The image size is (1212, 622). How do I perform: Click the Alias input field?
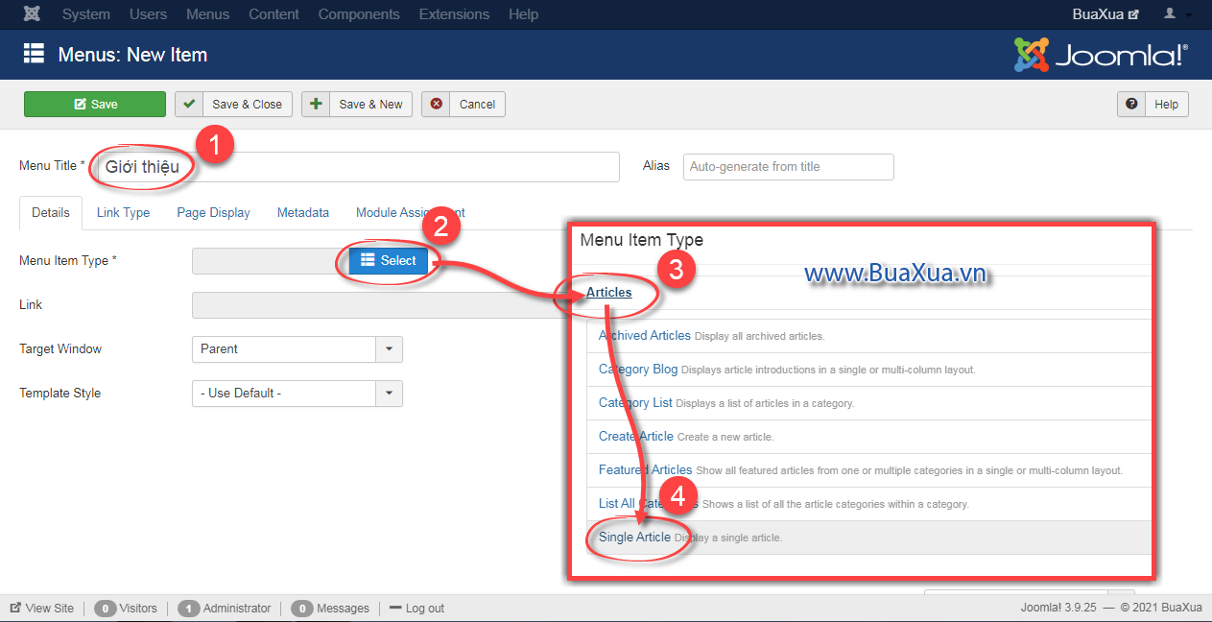788,166
